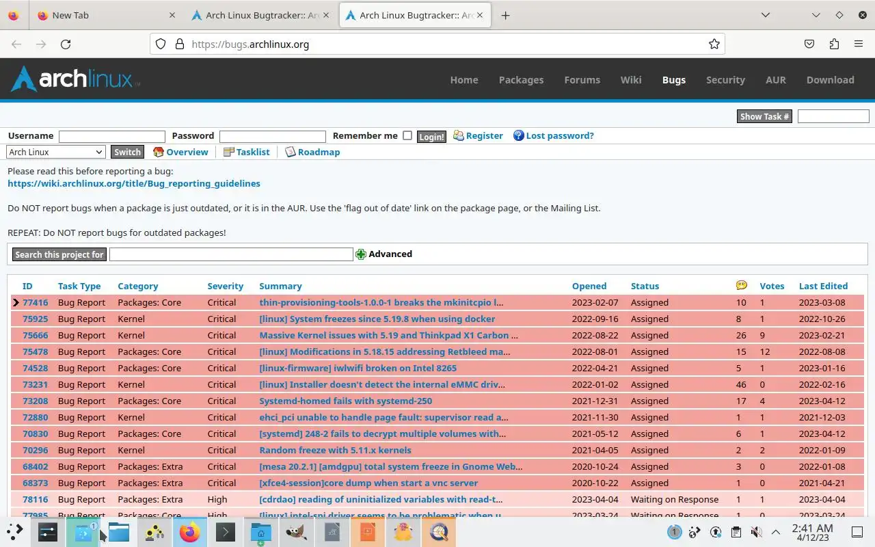Click the task number input field
The height and width of the screenshot is (547, 875).
[x=833, y=116]
